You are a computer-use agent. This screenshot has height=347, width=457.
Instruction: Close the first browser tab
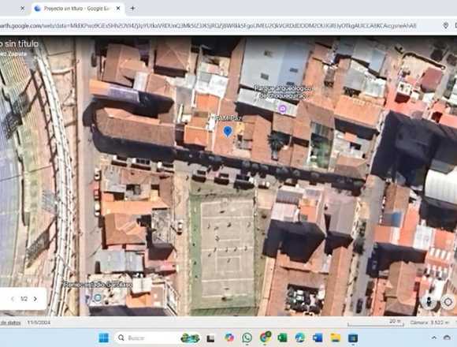click(x=22, y=9)
